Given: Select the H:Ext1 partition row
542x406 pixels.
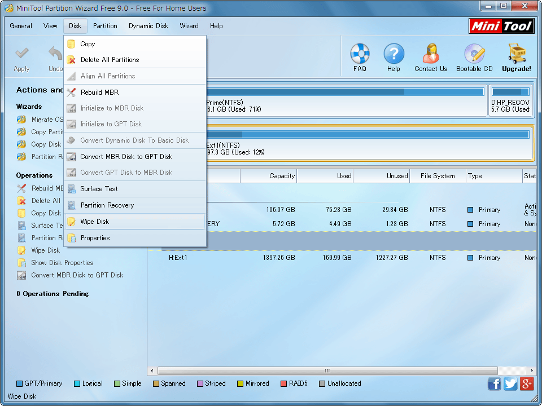Looking at the screenshot, I should [x=342, y=258].
